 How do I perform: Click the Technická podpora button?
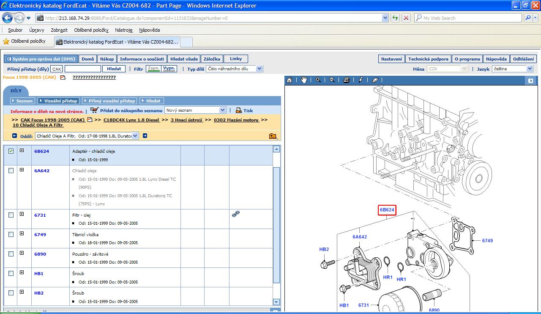tap(428, 59)
